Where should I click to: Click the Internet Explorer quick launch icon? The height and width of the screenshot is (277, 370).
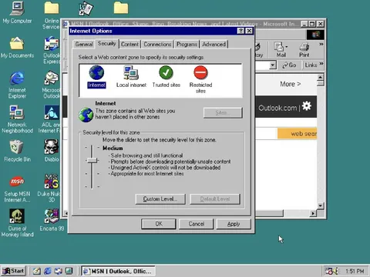coord(48,271)
